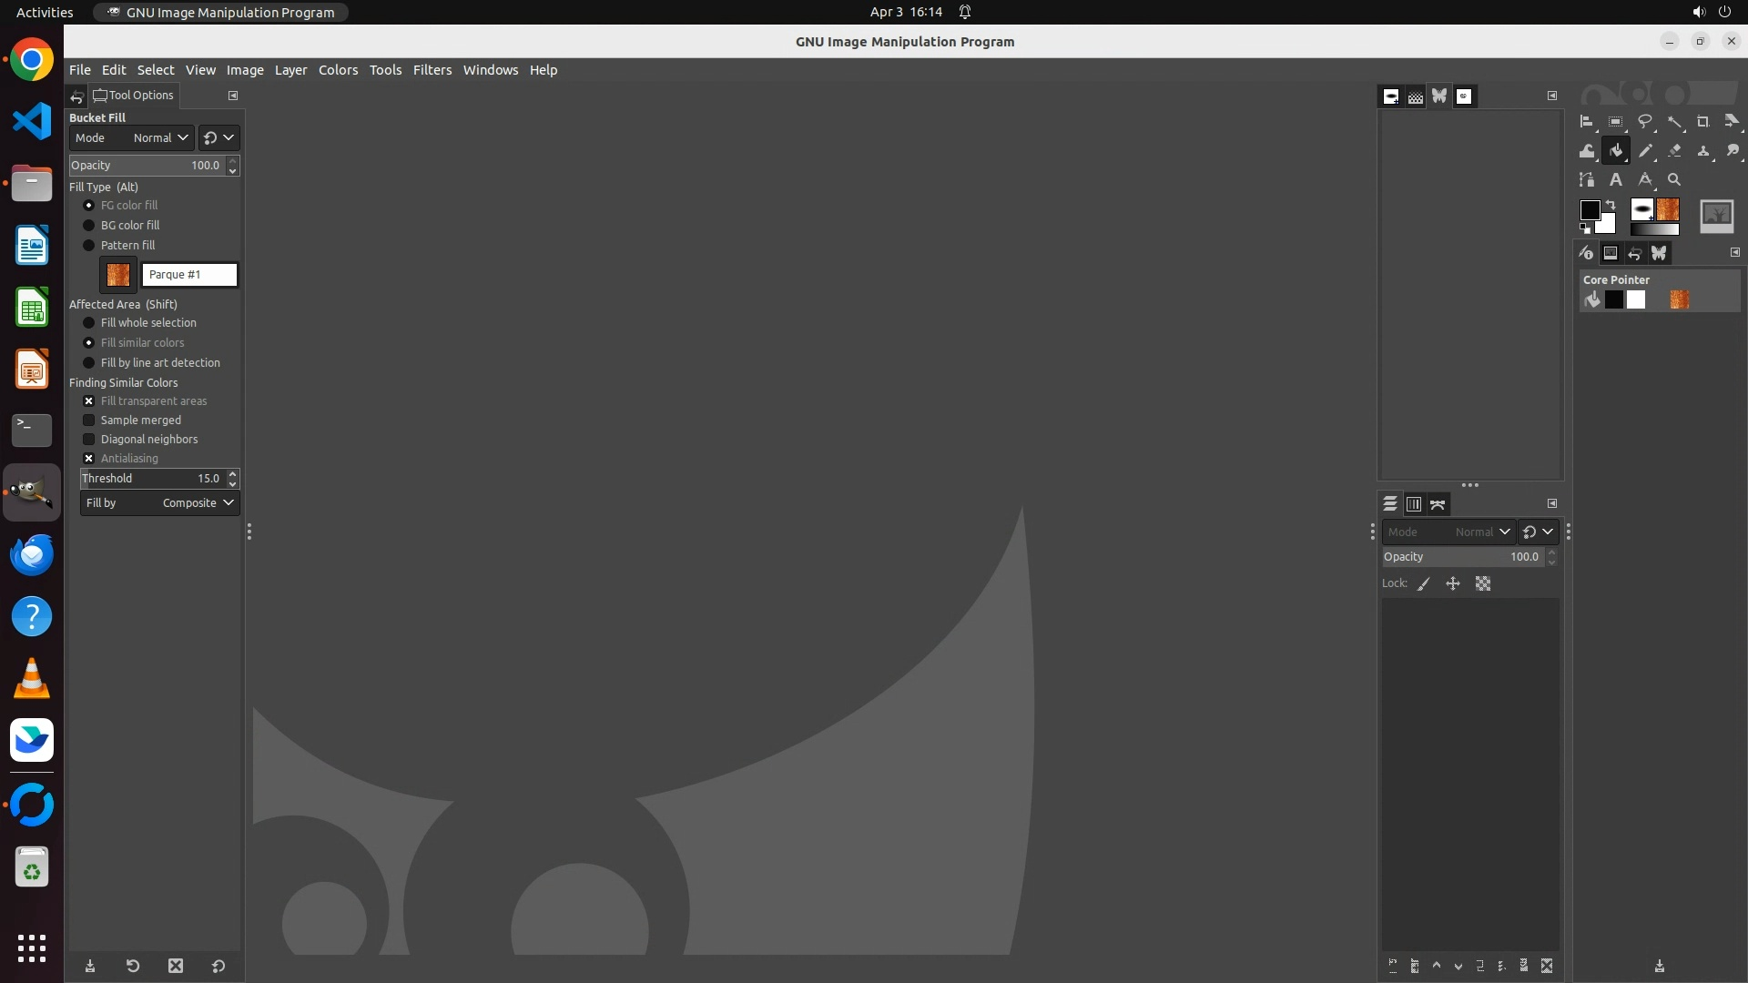Click the Parque #1 pattern name field
This screenshot has height=983, width=1748.
click(189, 275)
